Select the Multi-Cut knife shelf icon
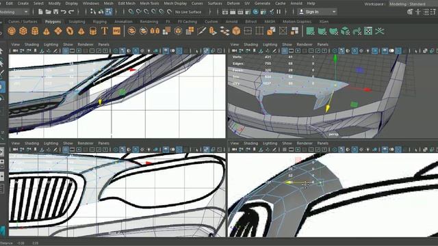 coord(201,31)
